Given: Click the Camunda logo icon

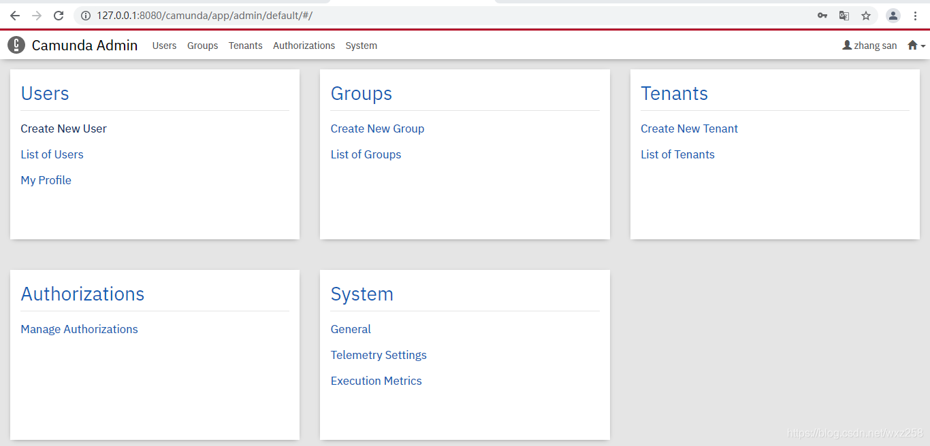Looking at the screenshot, I should (16, 46).
